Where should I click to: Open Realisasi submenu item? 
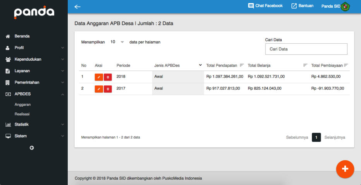coord(22,114)
